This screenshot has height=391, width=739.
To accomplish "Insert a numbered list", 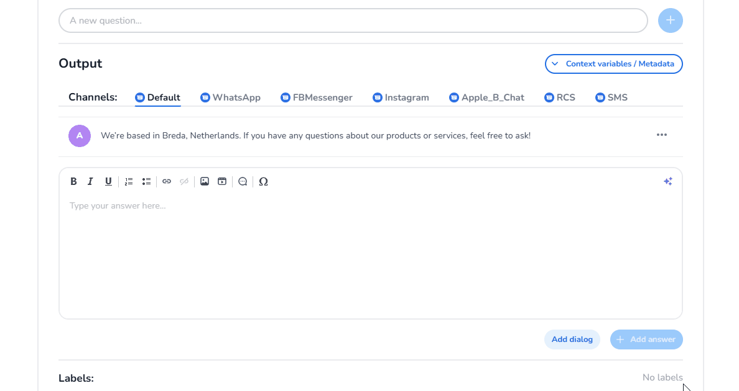I will tap(129, 181).
